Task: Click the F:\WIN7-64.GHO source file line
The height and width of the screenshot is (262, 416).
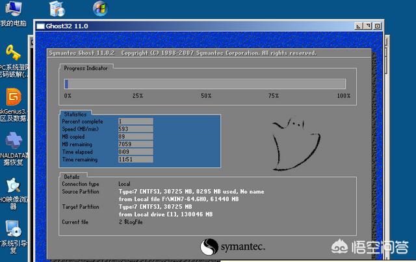Action: (179, 199)
